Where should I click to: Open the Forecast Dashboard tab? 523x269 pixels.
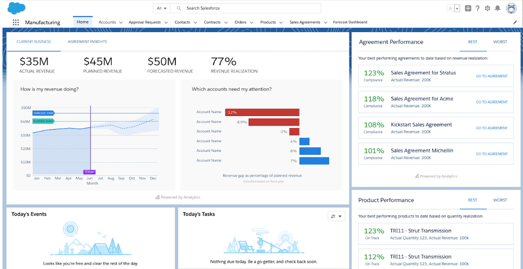(x=350, y=22)
